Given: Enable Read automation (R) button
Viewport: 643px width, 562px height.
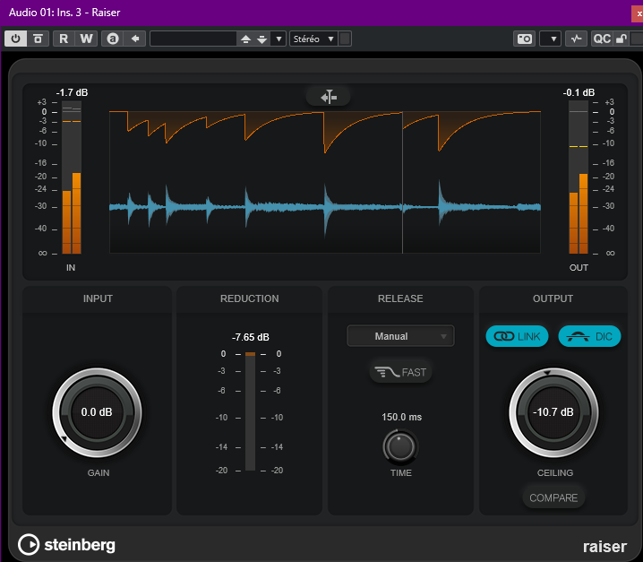Looking at the screenshot, I should (x=64, y=39).
